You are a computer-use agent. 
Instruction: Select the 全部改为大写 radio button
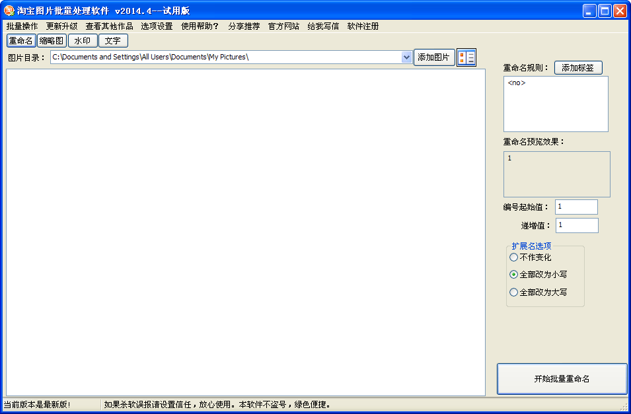tap(538, 292)
